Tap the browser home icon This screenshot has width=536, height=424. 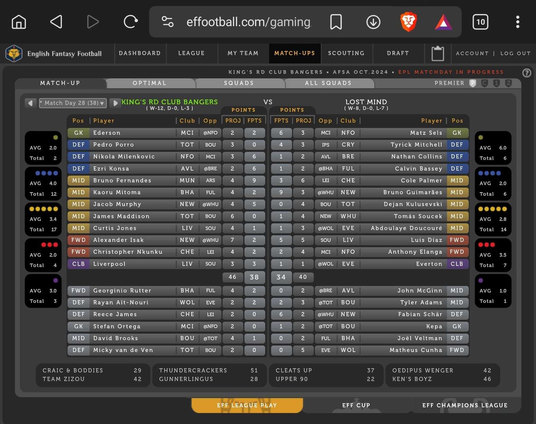(x=19, y=22)
